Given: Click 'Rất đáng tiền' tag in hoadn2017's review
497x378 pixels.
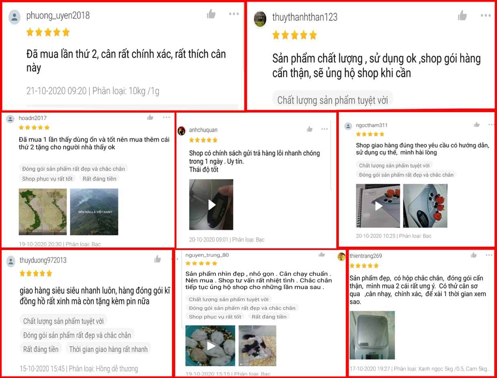Looking at the screenshot, I should [99, 178].
